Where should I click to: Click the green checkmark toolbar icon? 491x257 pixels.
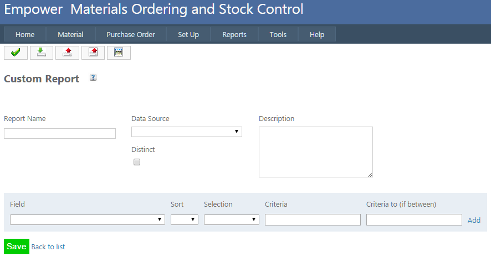click(x=16, y=53)
